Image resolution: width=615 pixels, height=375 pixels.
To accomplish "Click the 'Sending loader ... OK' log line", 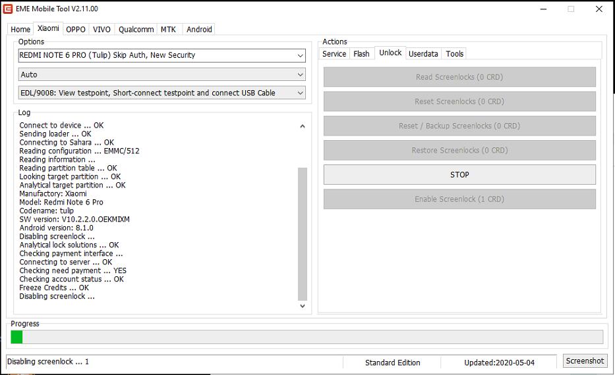I will pos(55,134).
